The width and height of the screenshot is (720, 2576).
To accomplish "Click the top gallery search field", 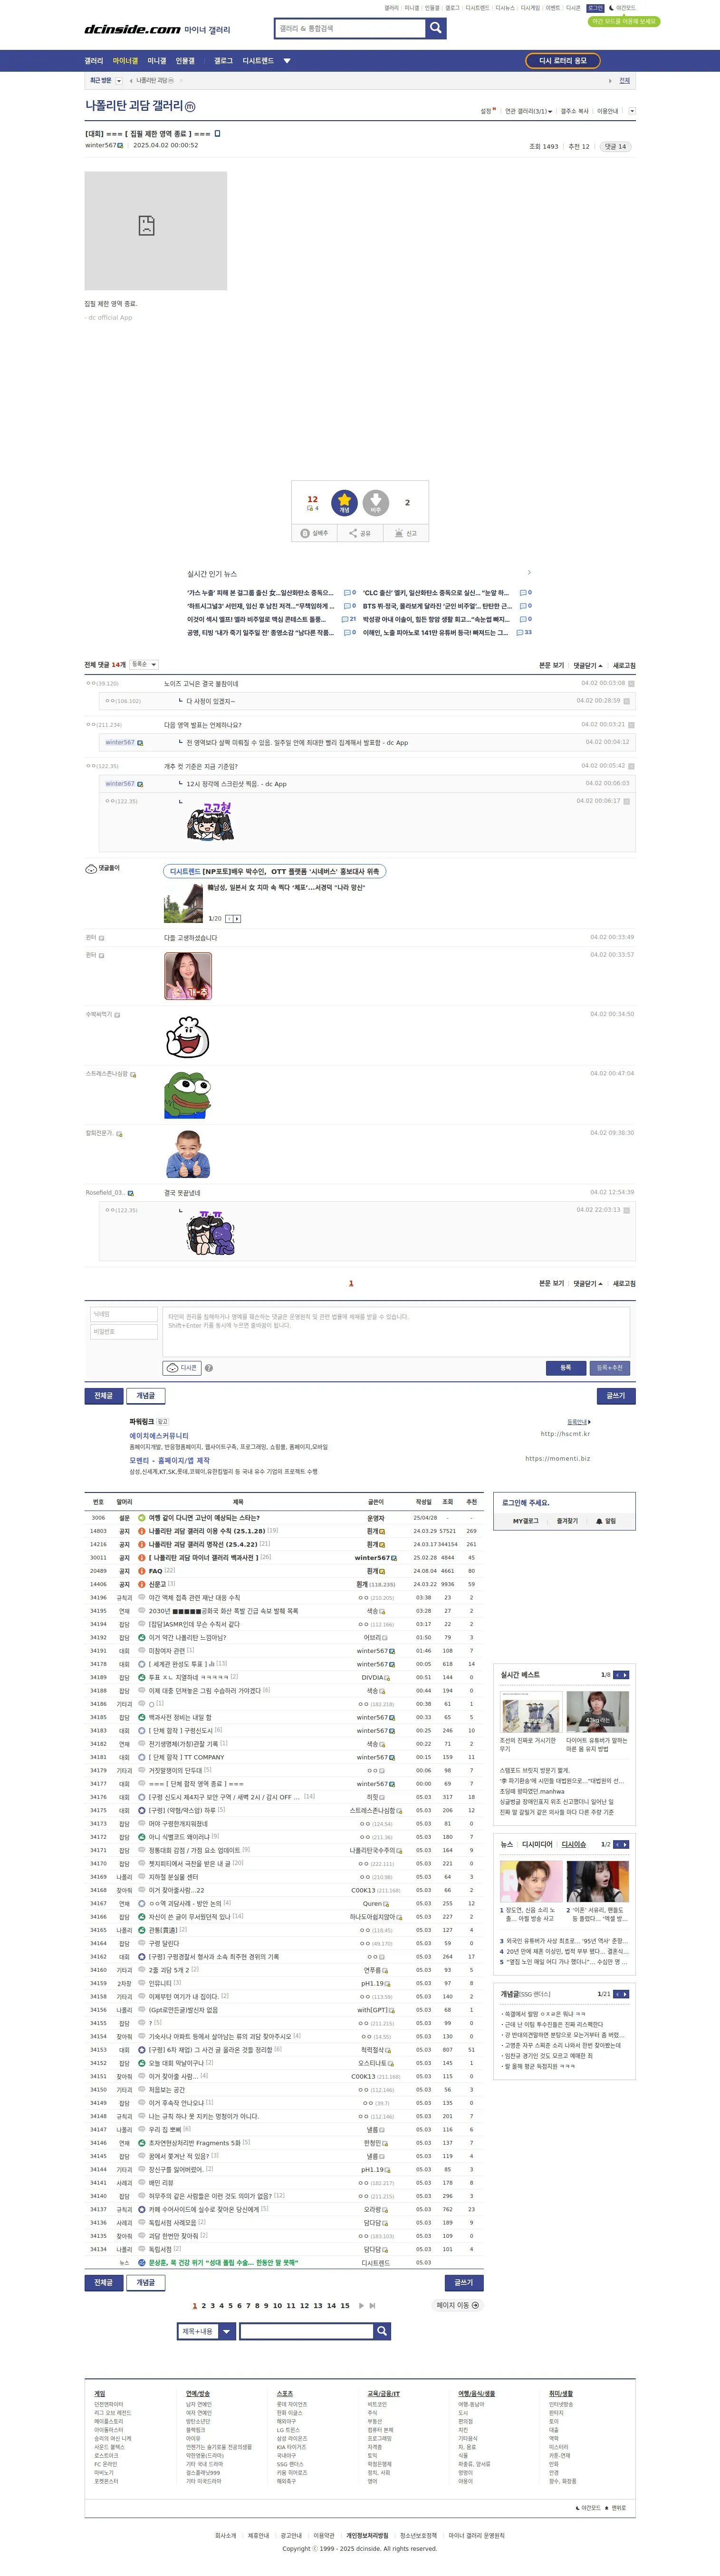I will 350,28.
